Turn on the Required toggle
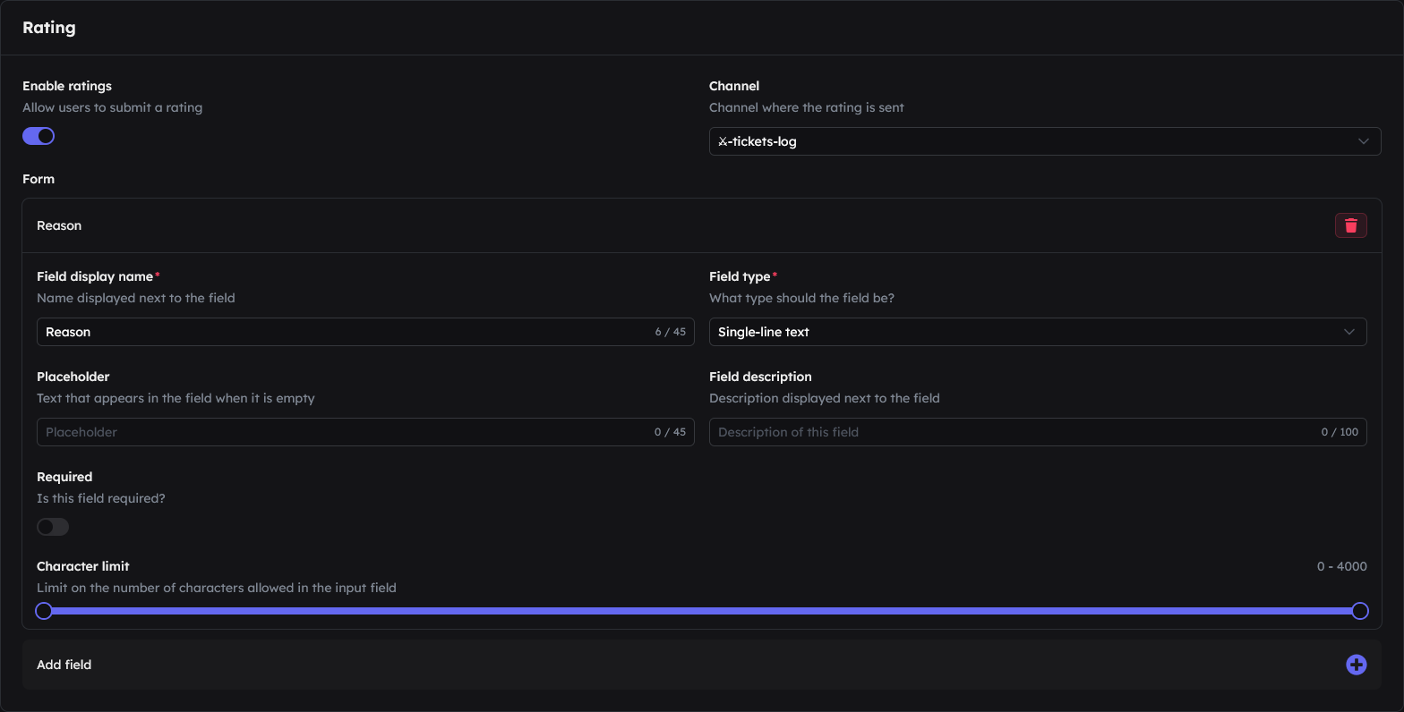The image size is (1404, 712). 53,527
